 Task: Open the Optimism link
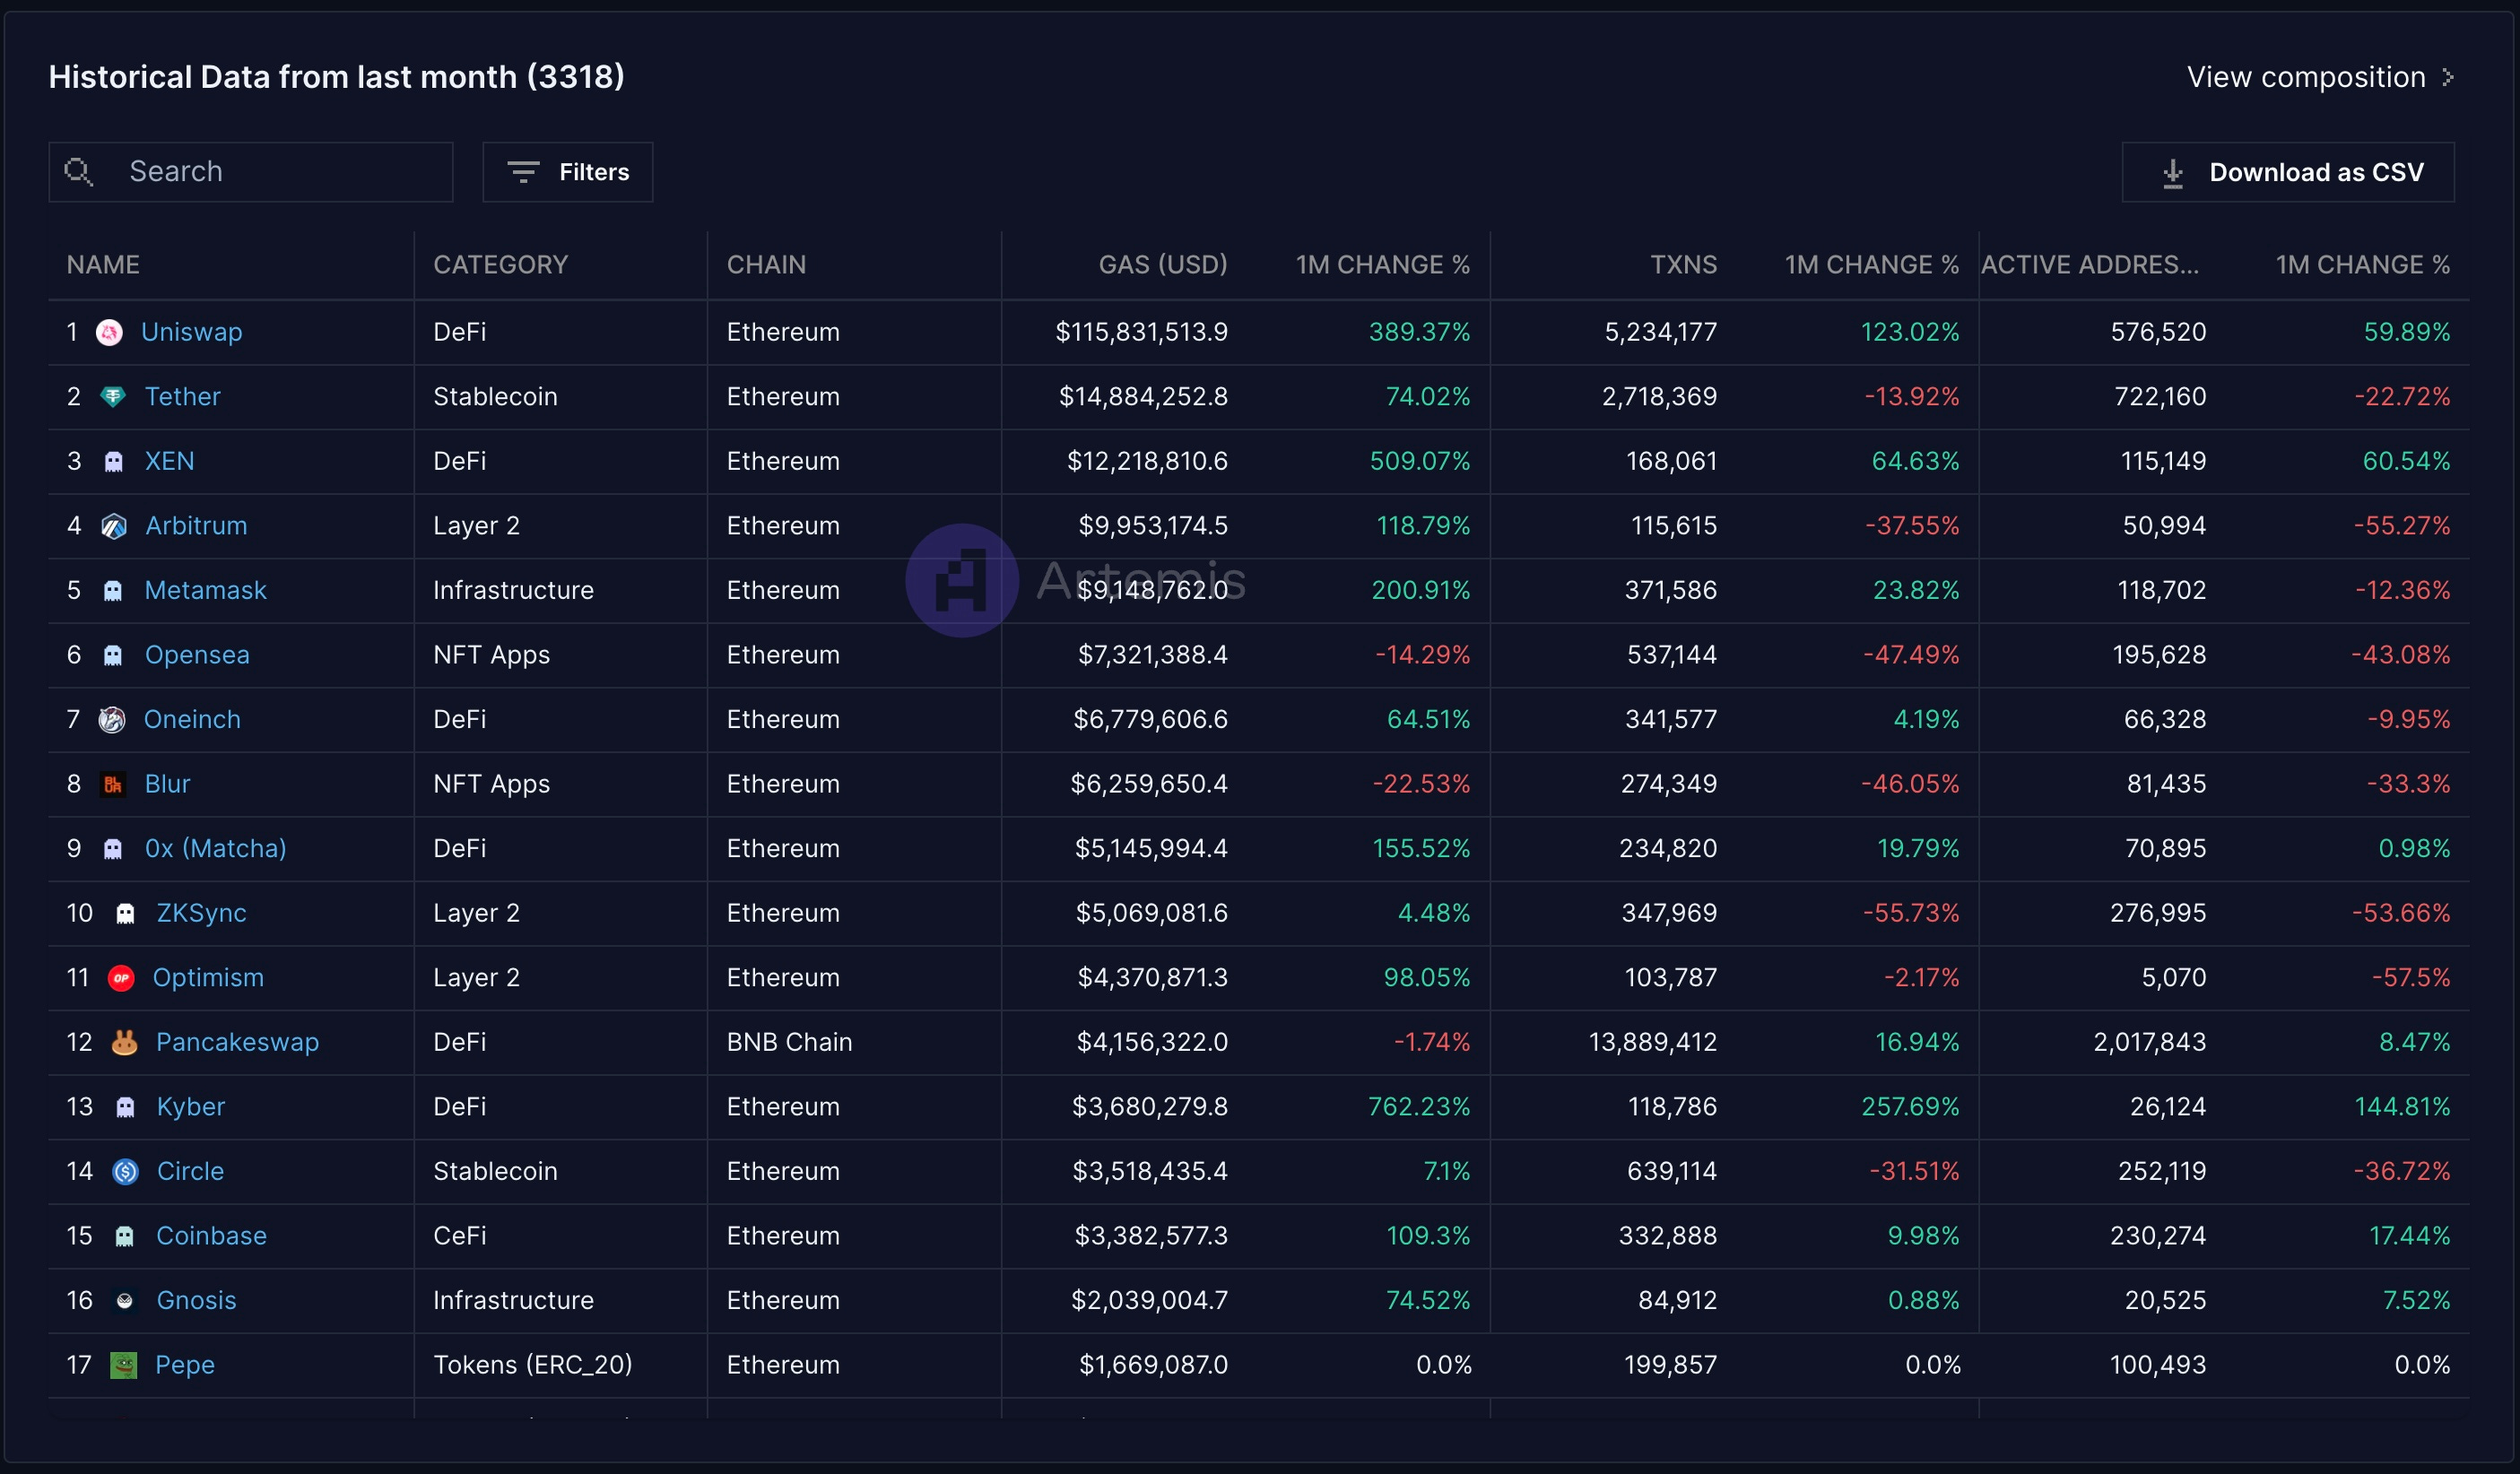[x=209, y=978]
